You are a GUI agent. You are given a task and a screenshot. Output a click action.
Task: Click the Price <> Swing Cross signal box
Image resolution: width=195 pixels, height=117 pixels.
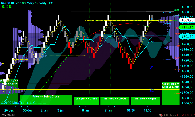[x=46, y=100]
